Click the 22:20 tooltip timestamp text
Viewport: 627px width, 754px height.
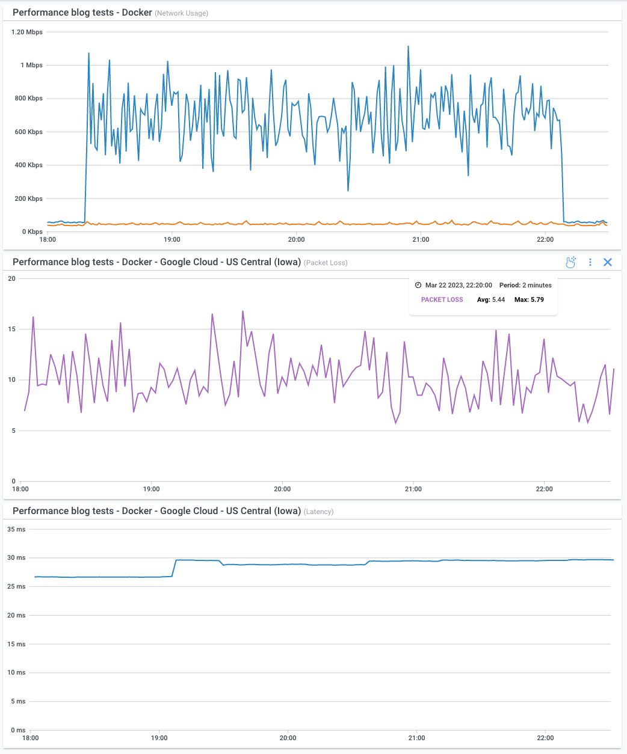click(x=459, y=285)
